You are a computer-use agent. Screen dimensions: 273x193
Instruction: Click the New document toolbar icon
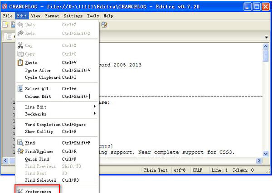click(5, 24)
